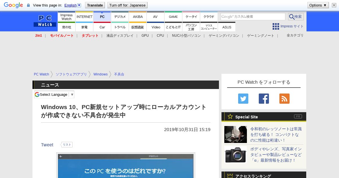Open the トラベル tab
Screen dimensions: 339x178
[120, 27]
